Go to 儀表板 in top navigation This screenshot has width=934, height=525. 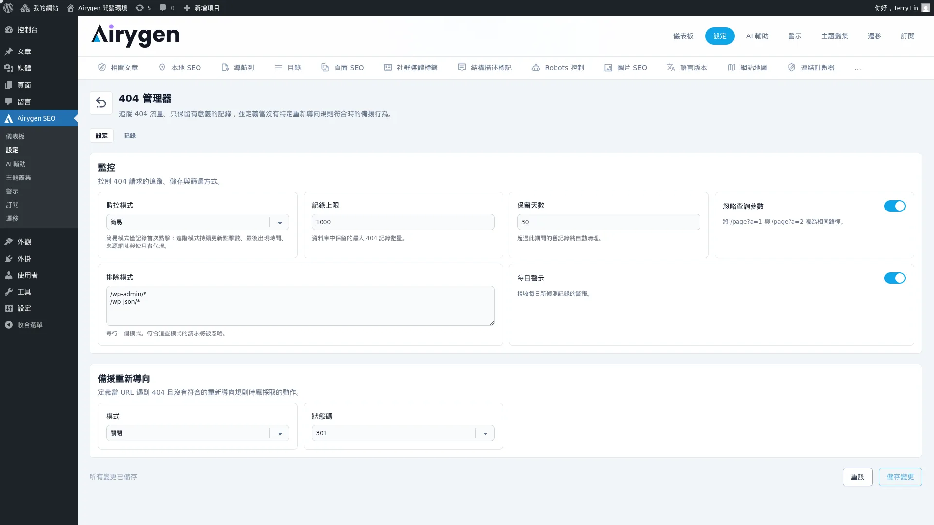(x=683, y=36)
